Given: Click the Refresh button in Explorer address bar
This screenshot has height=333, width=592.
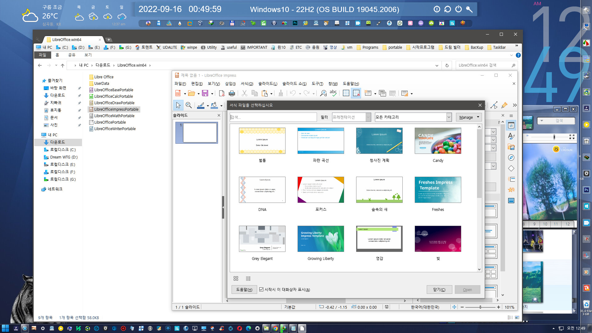Looking at the screenshot, I should [x=447, y=65].
